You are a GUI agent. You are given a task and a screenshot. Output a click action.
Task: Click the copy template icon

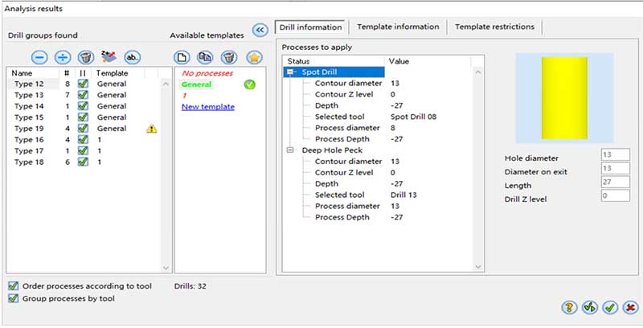tap(205, 57)
